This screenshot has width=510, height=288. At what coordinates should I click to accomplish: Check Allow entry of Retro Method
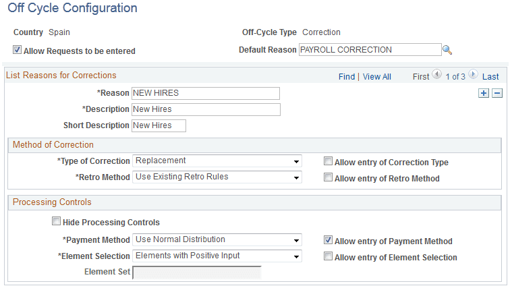coord(328,178)
